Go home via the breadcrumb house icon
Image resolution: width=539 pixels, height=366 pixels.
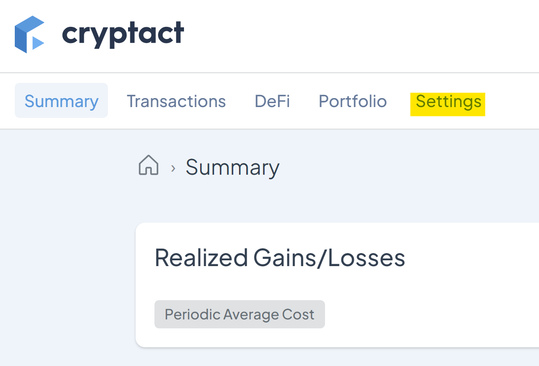tap(149, 165)
